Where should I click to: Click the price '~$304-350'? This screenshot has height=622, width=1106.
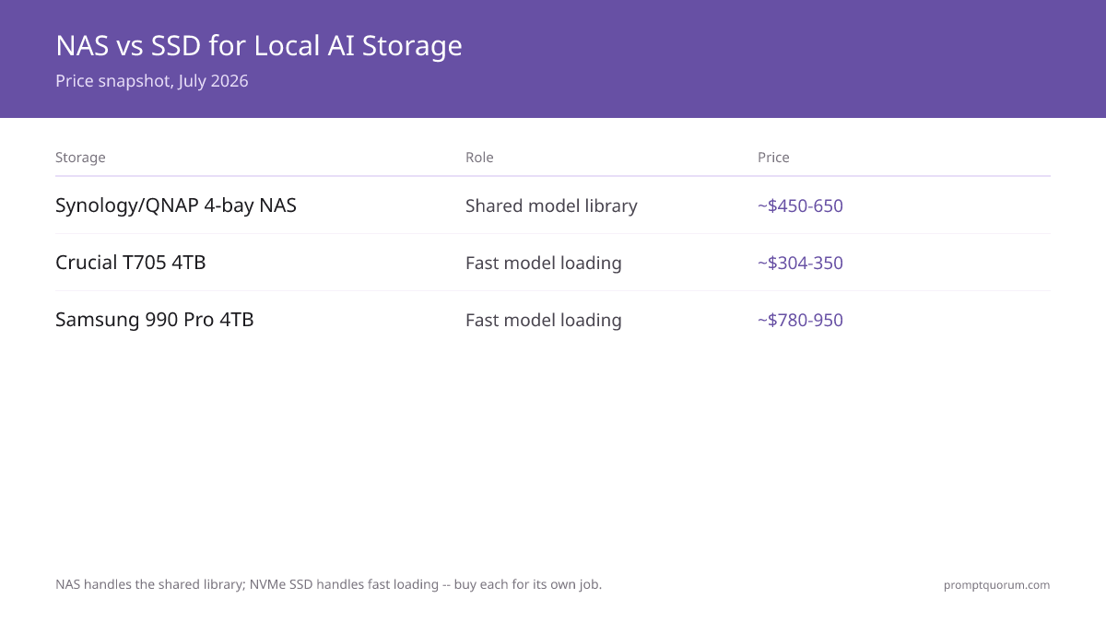tap(800, 263)
